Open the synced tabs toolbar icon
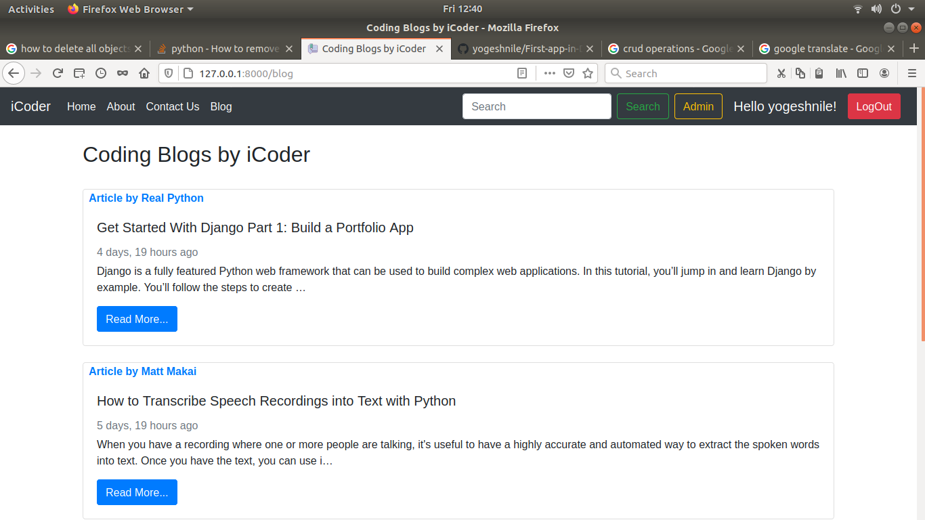925x520 pixels. tap(79, 73)
